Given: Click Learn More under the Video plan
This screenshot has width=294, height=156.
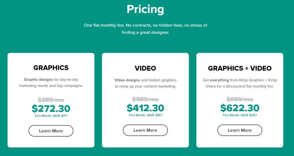Looking at the screenshot, I should point(145,130).
